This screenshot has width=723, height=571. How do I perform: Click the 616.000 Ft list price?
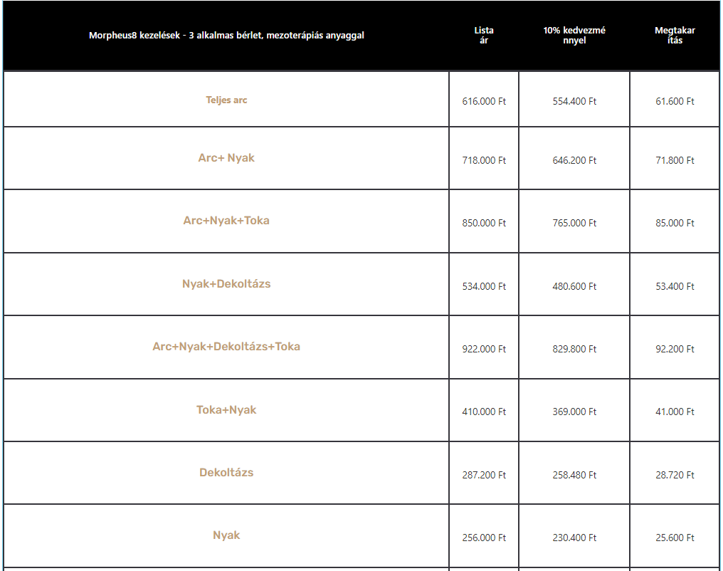[x=484, y=101]
